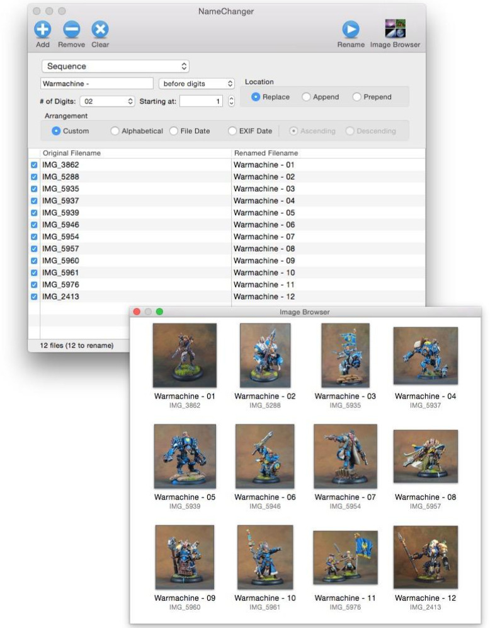Toggle the checkbox beside IMG_5946
The image size is (495, 628).
(x=34, y=225)
